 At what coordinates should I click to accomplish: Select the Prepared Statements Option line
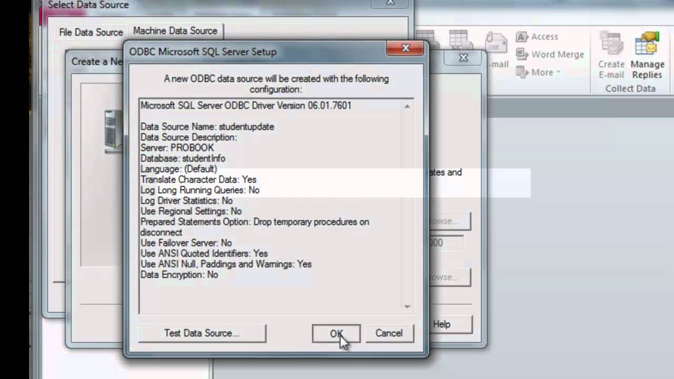click(x=255, y=227)
